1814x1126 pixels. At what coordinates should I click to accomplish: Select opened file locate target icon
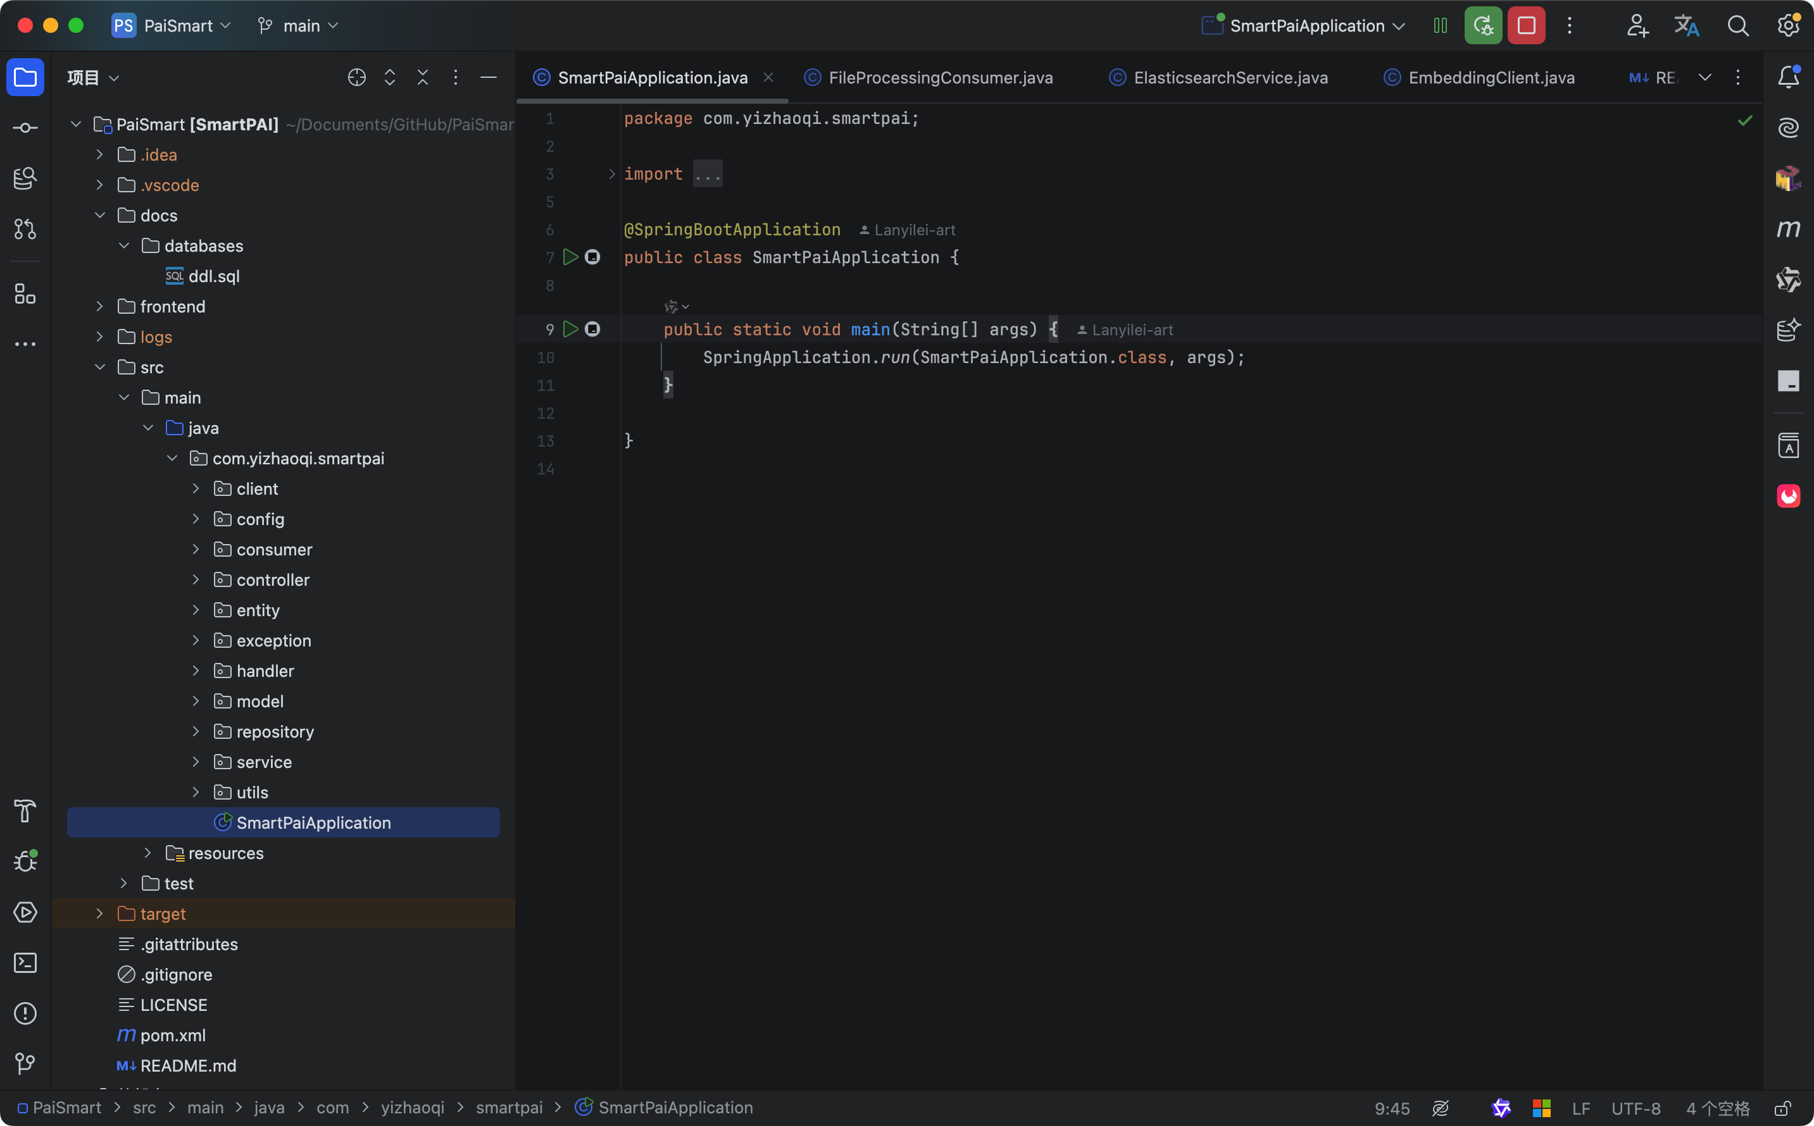click(357, 77)
